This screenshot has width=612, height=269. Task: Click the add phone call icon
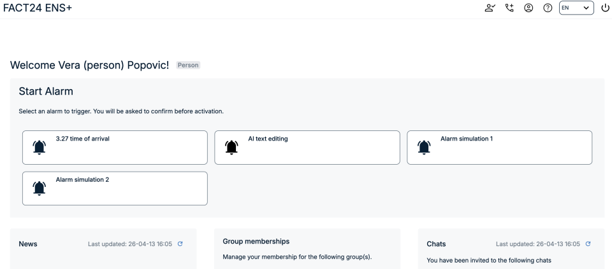(509, 8)
